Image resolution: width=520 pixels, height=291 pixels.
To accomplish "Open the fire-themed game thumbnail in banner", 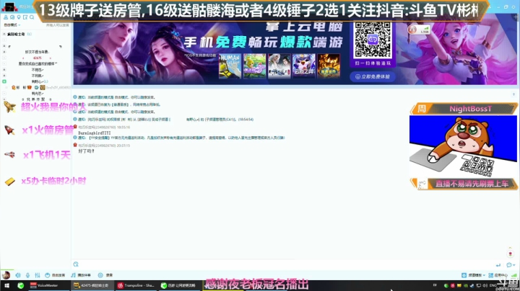I will pos(329,66).
